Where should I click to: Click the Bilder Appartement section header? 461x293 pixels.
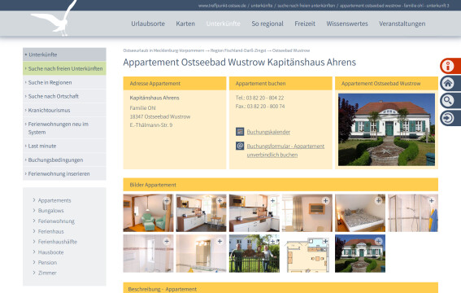[x=281, y=185]
